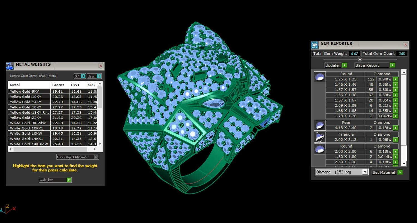Select the Yellow Gold:10KY row
The image size is (417, 223).
[x=53, y=97]
